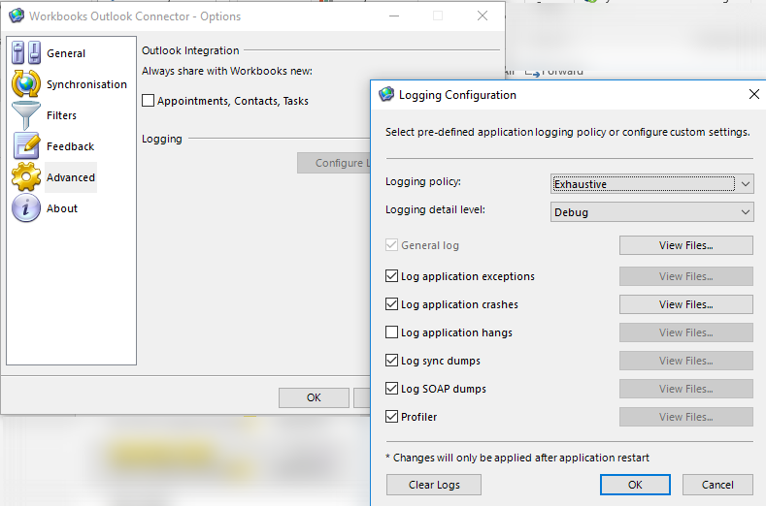
Task: Select the Advanced gear icon
Action: (26, 177)
